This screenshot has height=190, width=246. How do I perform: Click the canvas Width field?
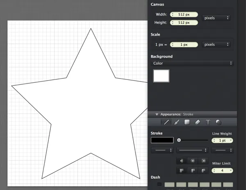click(x=184, y=14)
